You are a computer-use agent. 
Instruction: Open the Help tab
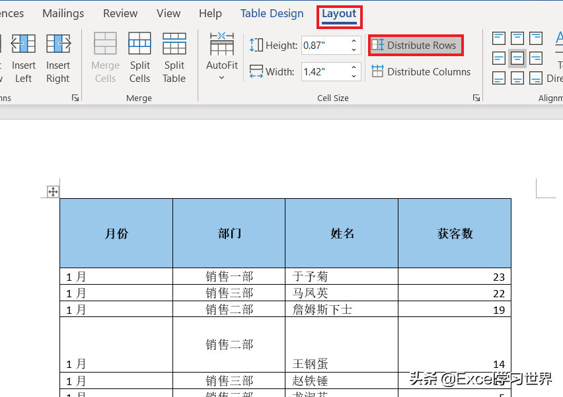pyautogui.click(x=210, y=14)
